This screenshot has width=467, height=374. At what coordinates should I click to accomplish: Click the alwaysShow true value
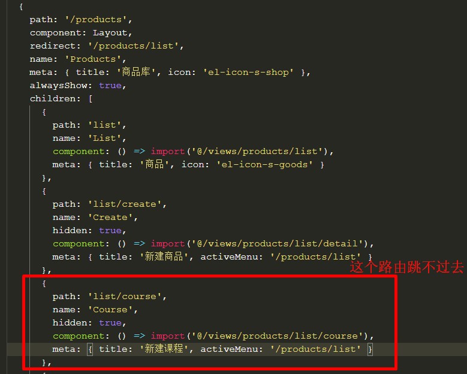point(110,86)
